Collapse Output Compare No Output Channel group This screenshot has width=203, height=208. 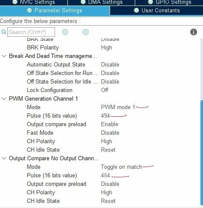pyautogui.click(x=4, y=158)
